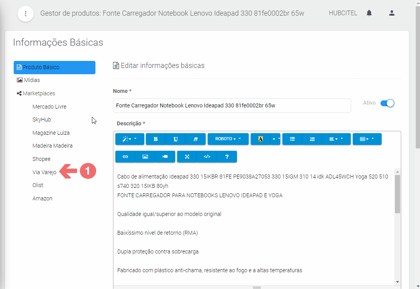Click text 'Dupla proteção contra sobrecarga'
420x289 pixels.
click(158, 252)
